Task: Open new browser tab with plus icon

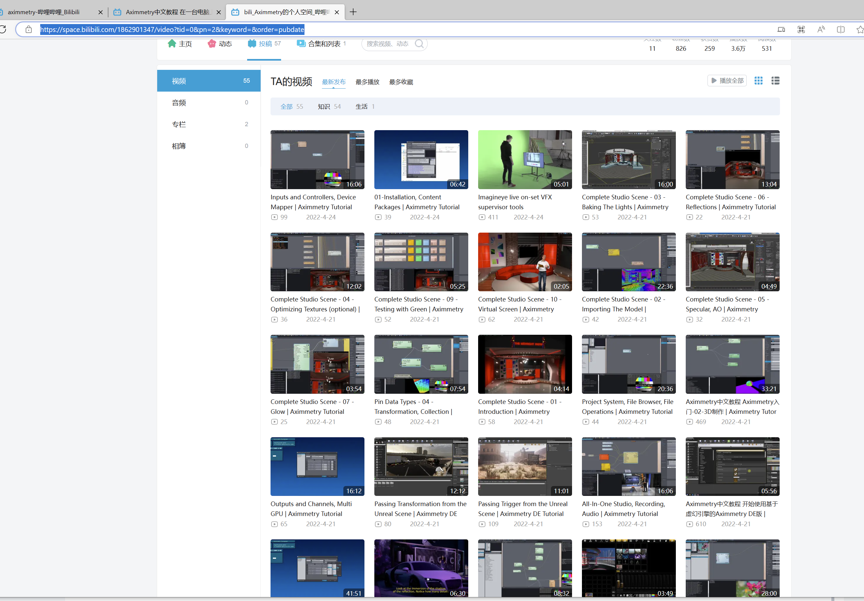Action: pos(353,12)
